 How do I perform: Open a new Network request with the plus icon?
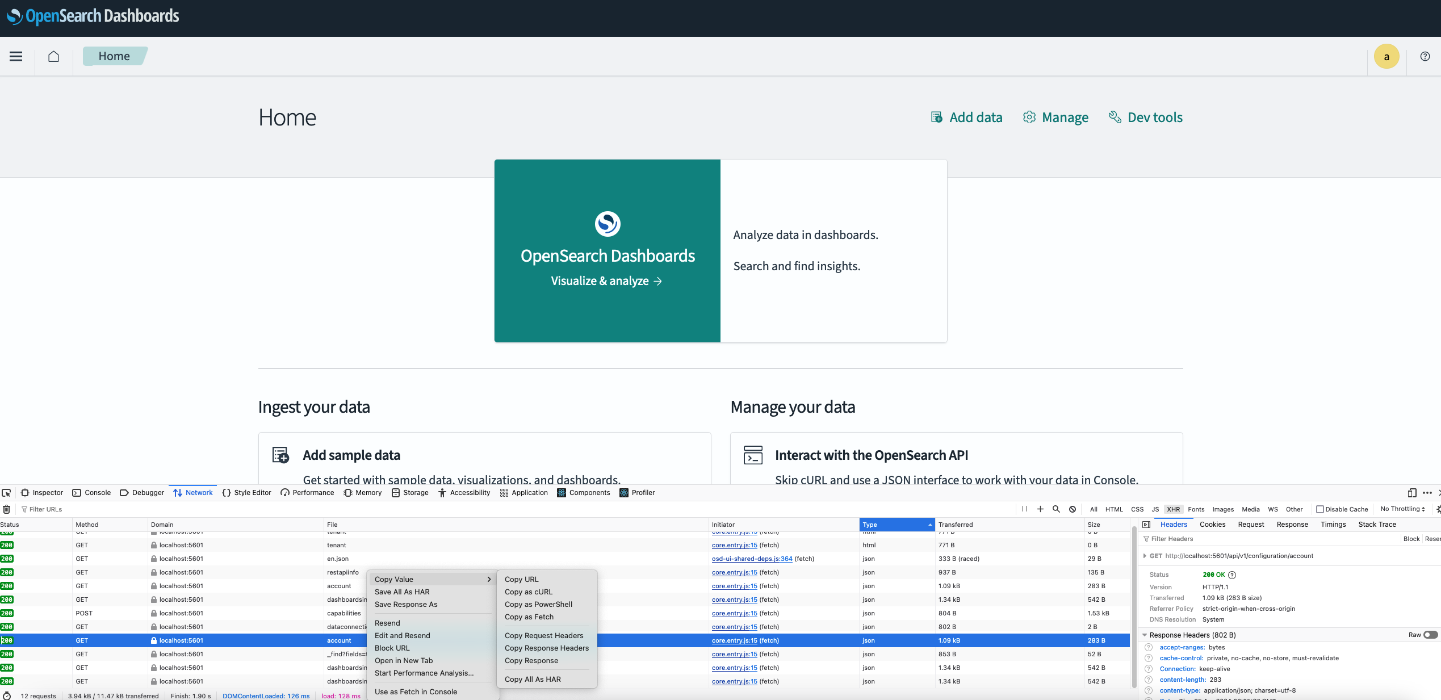point(1040,509)
